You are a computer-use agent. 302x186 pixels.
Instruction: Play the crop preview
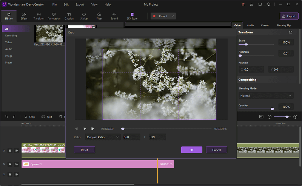[x=85, y=129]
